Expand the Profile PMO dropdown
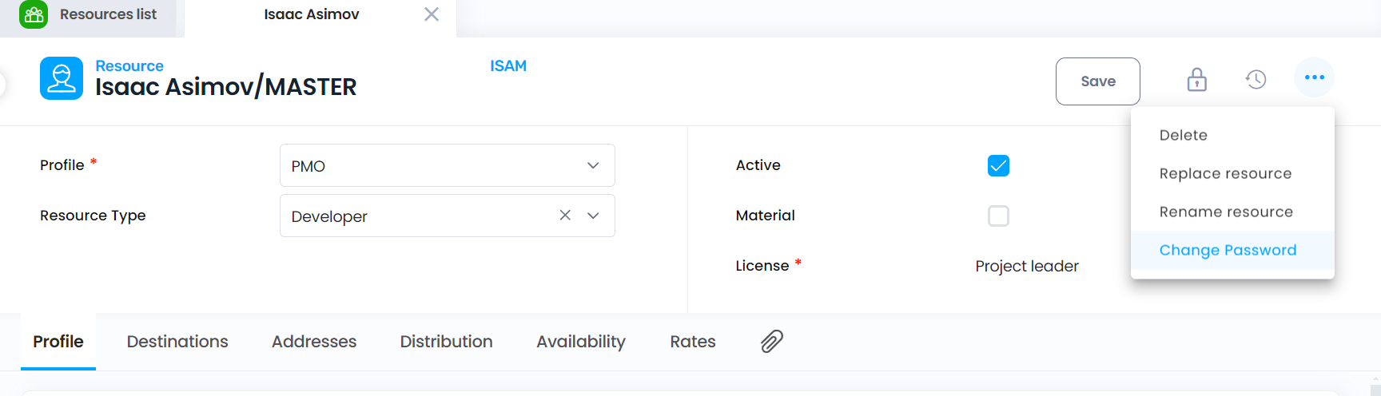Viewport: 1381px width, 396px height. tap(447, 165)
